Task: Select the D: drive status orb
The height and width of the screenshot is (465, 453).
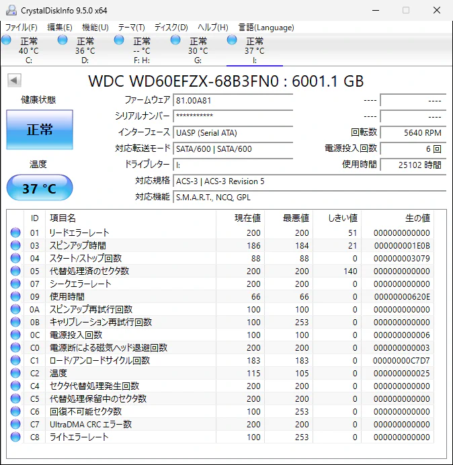Action: click(x=63, y=40)
